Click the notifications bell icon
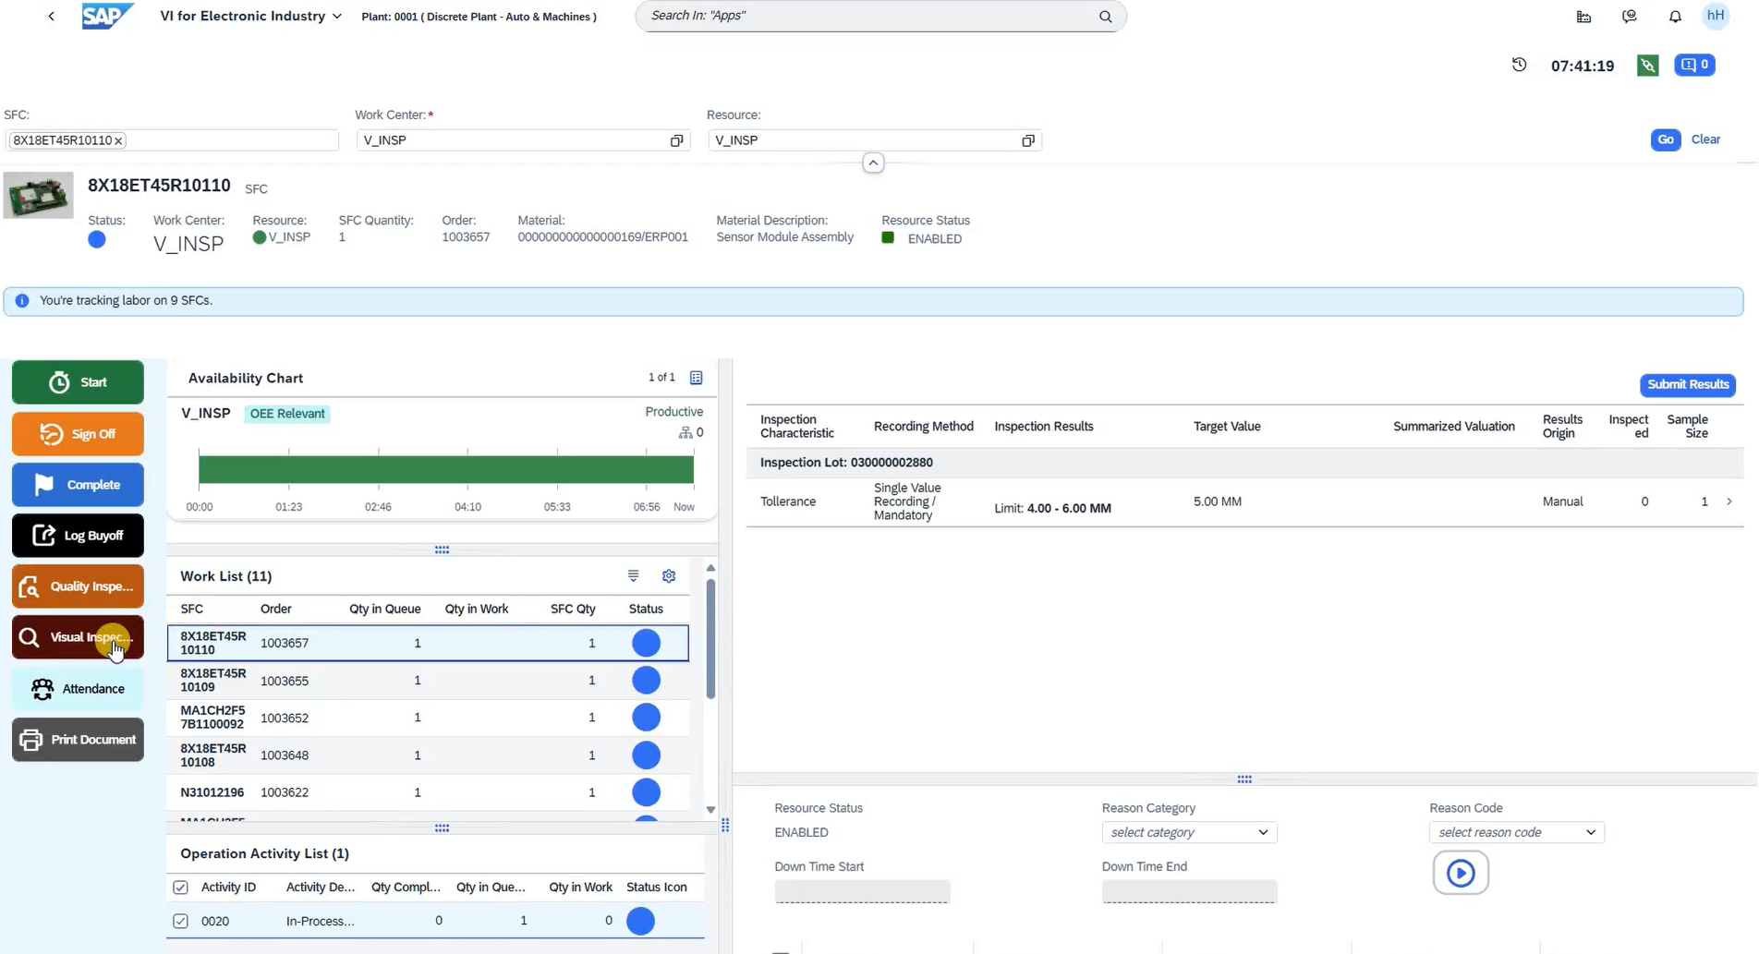 1674,17
